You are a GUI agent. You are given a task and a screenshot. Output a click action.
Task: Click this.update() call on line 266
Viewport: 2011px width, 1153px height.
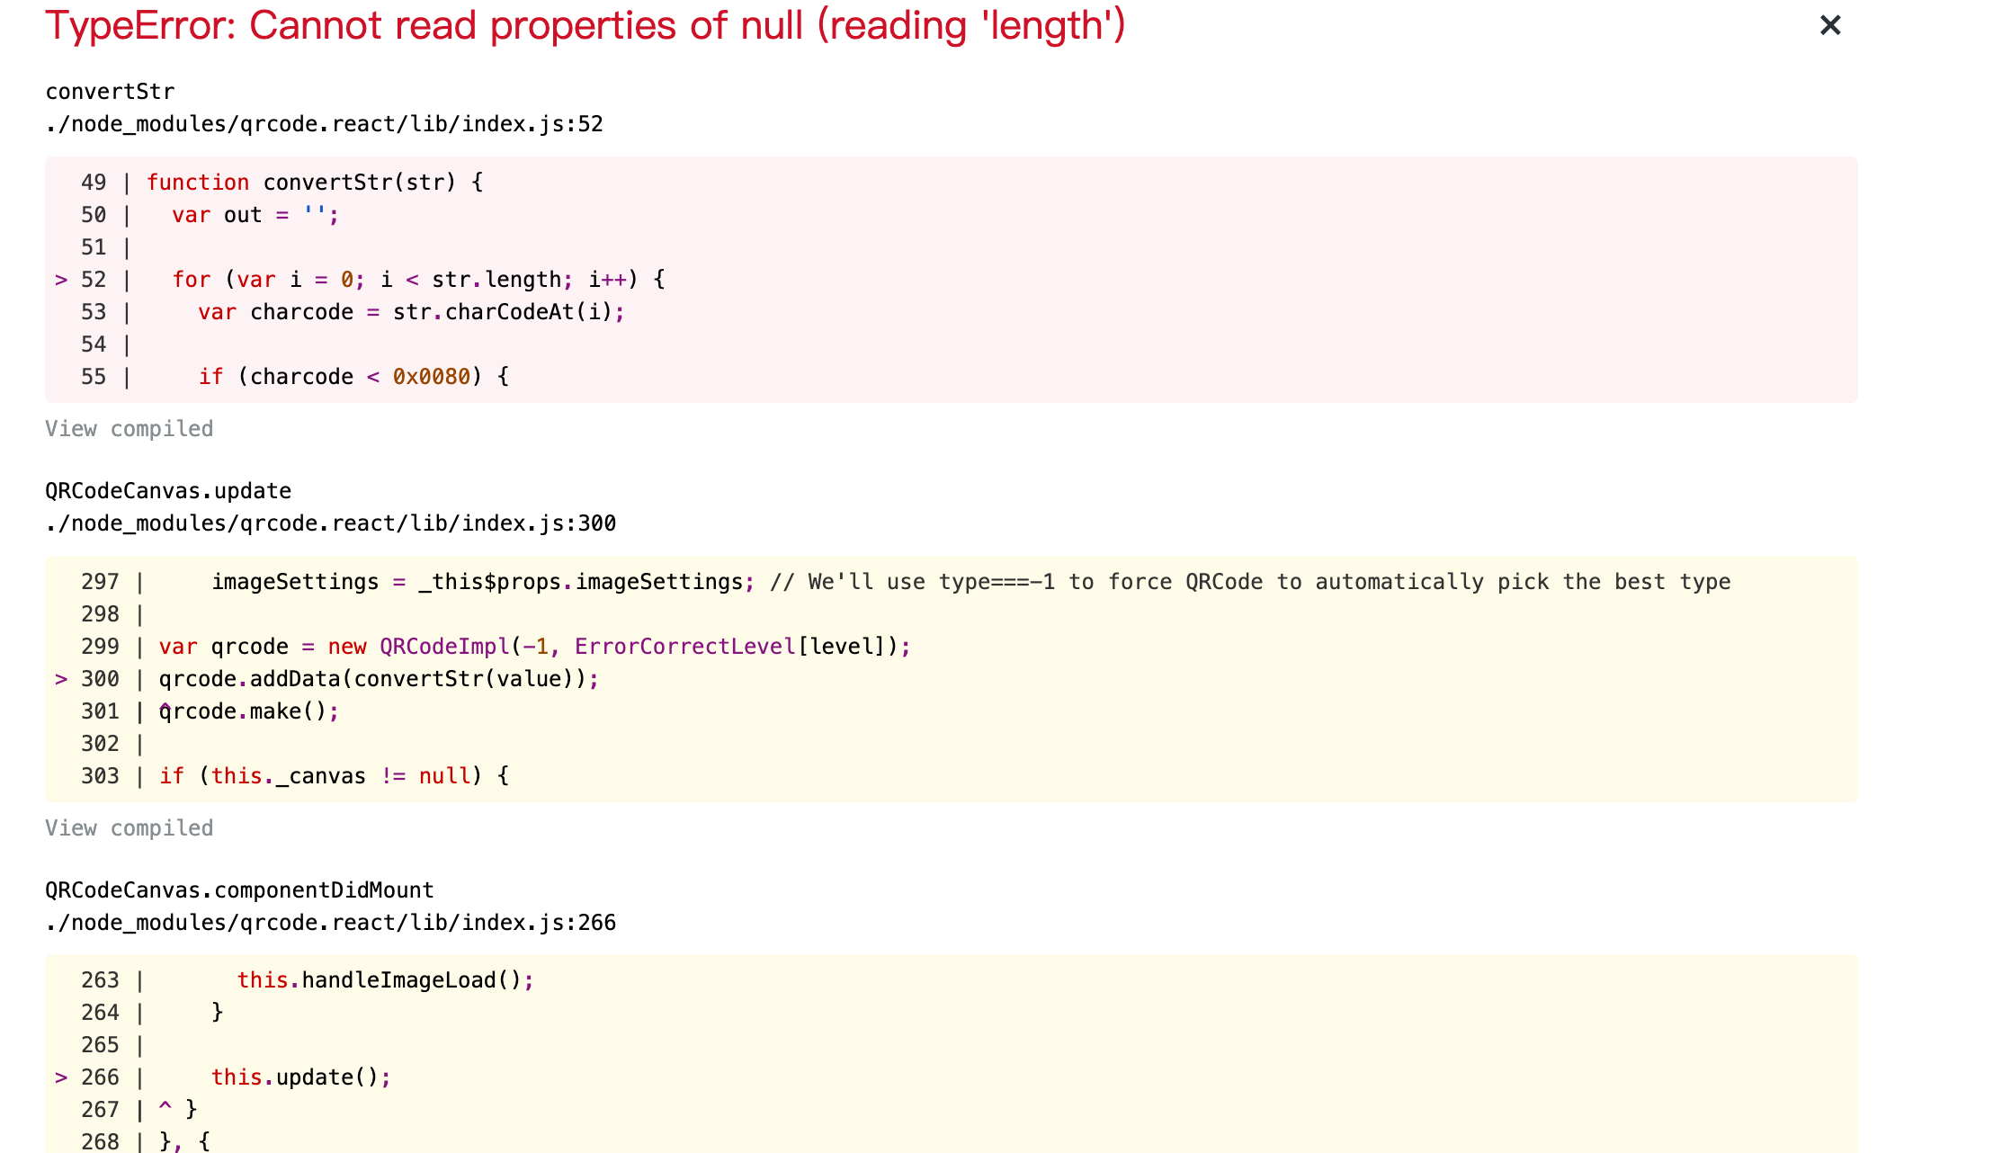(x=301, y=1077)
